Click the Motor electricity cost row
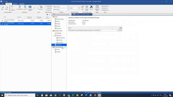This screenshot has width=173, height=97. pyautogui.click(x=95, y=30)
